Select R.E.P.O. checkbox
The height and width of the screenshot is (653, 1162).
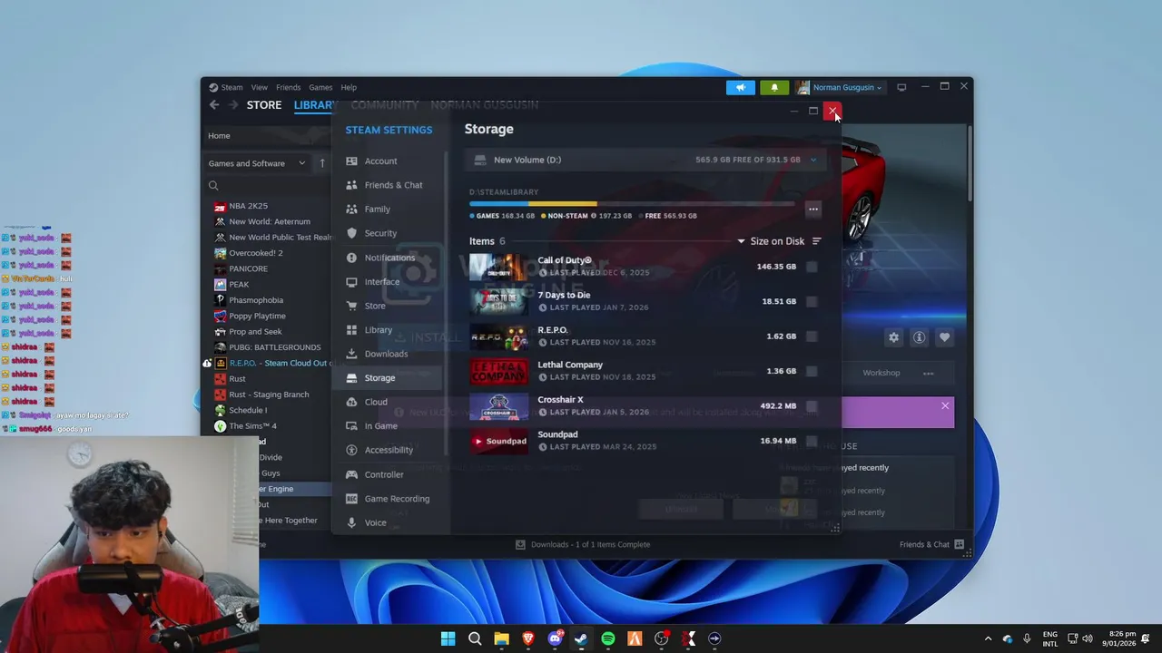coord(812,336)
